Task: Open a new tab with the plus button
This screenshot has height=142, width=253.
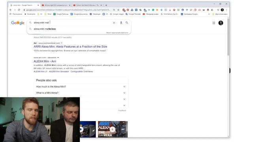Action: [106, 5]
